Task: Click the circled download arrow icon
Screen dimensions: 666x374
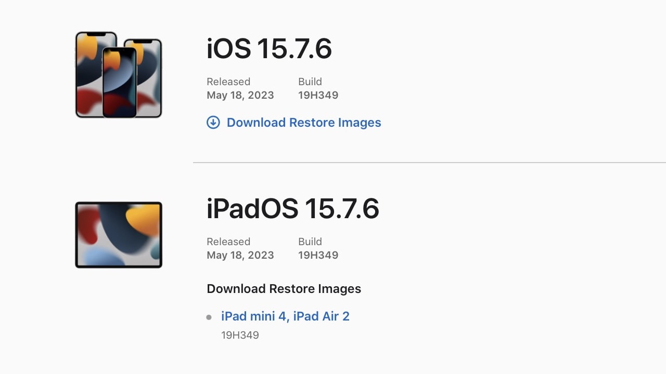Action: (213, 123)
